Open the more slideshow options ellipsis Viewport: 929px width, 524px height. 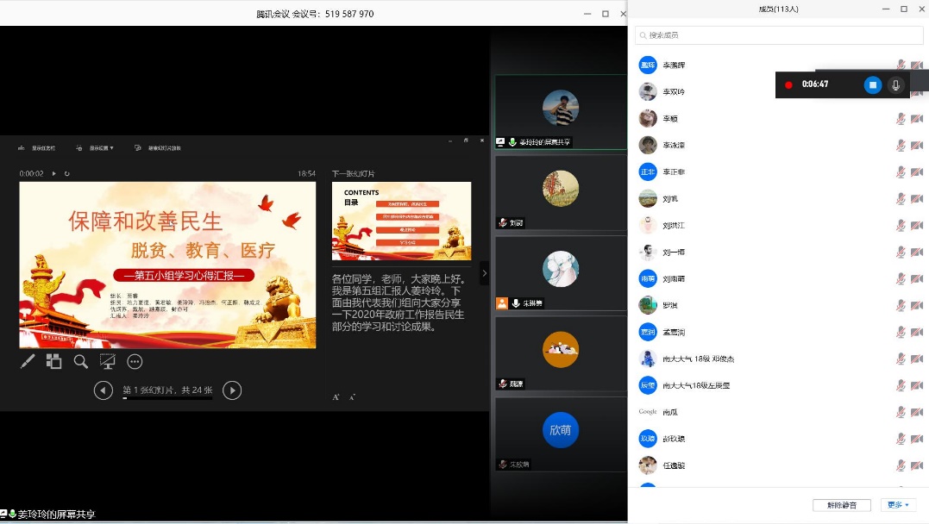[x=135, y=362]
